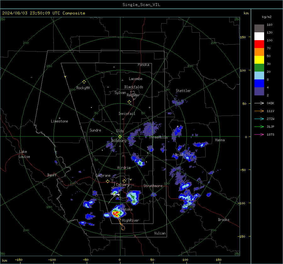Image resolution: width=283 pixels, height=264 pixels.
Task: Click the Blackfalds city label
Action: (x=134, y=87)
